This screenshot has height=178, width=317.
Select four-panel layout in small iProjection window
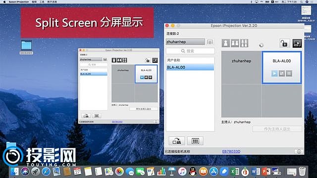tap(124, 60)
